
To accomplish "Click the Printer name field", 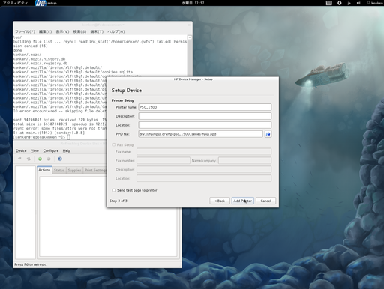I will click(x=205, y=107).
